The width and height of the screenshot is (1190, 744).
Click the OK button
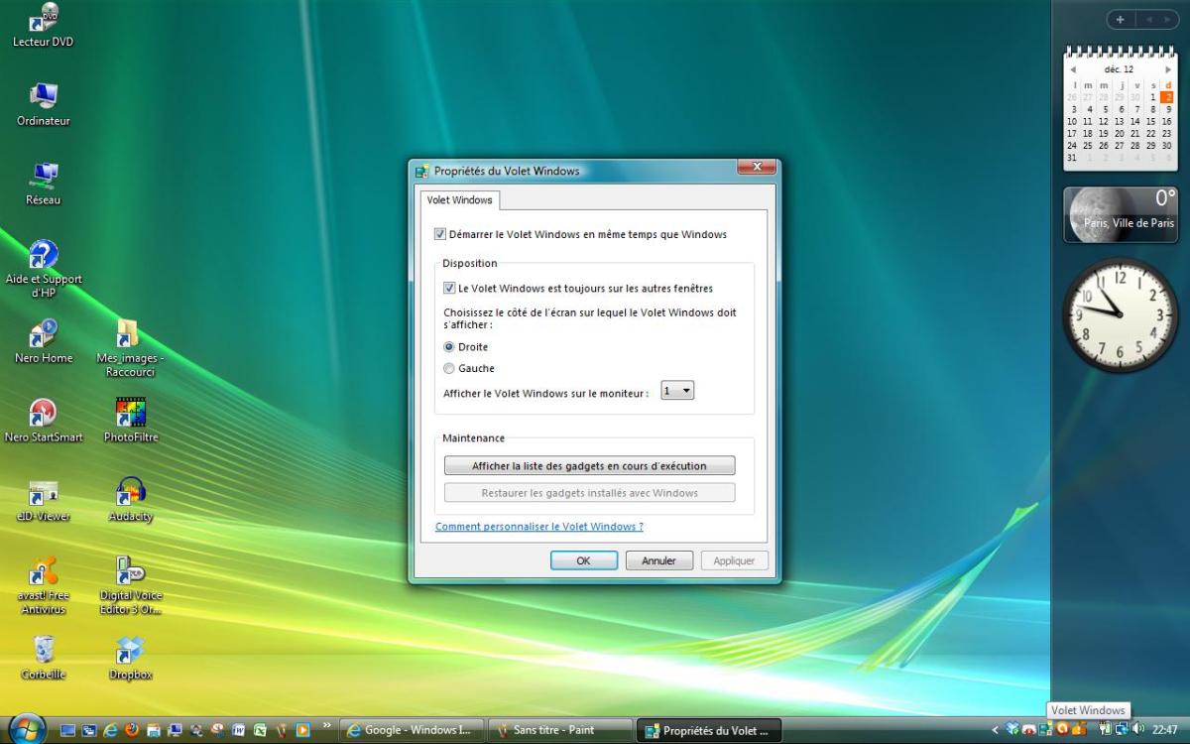click(x=583, y=561)
